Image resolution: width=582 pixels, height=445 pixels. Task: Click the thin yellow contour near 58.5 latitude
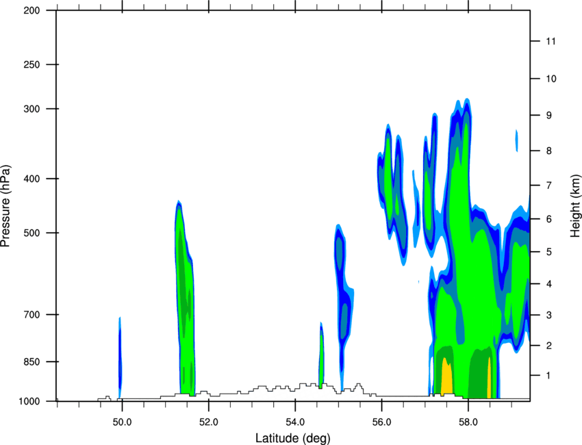(x=489, y=379)
